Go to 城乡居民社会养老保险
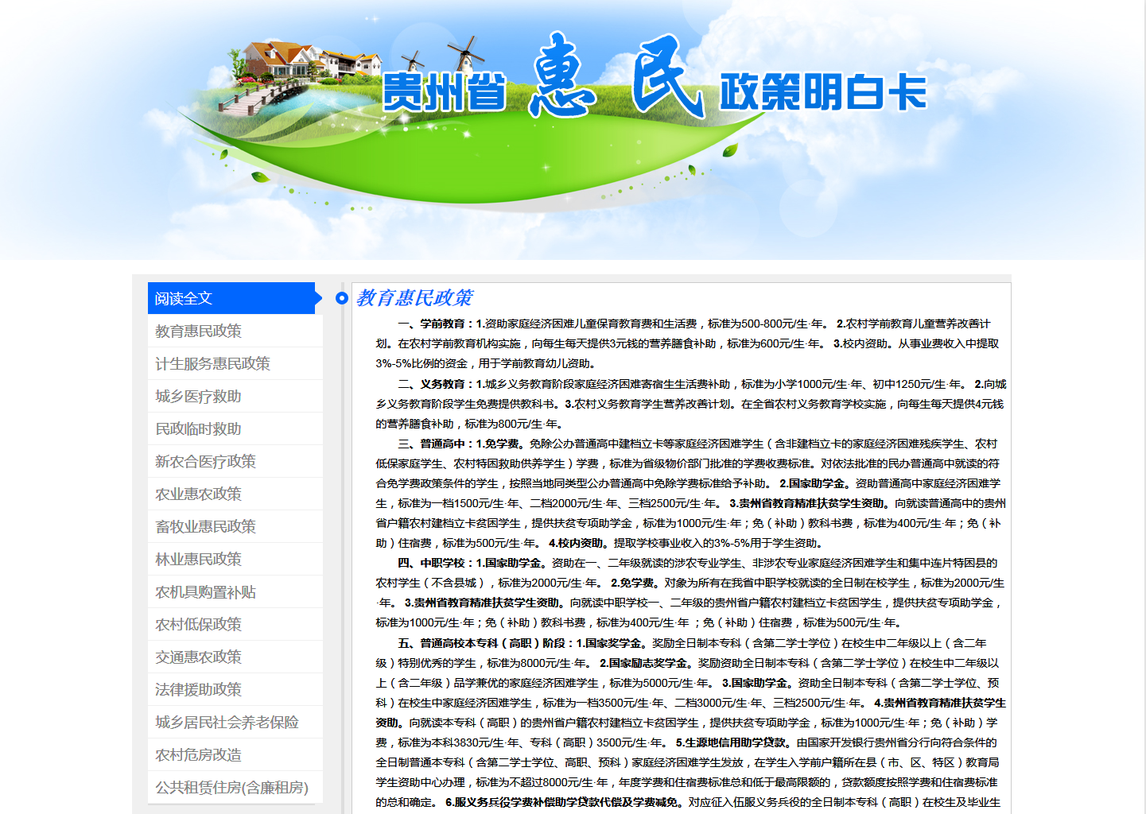This screenshot has width=1146, height=814. 227,723
